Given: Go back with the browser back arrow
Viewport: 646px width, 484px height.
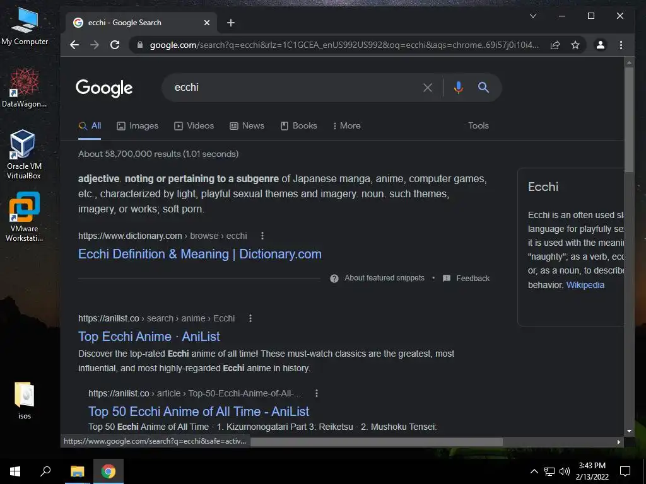Looking at the screenshot, I should click(74, 45).
